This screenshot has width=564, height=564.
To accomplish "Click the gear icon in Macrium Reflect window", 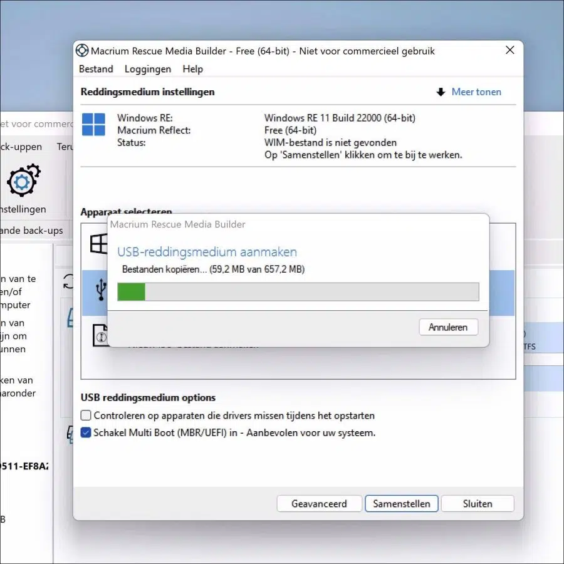I will [x=23, y=180].
